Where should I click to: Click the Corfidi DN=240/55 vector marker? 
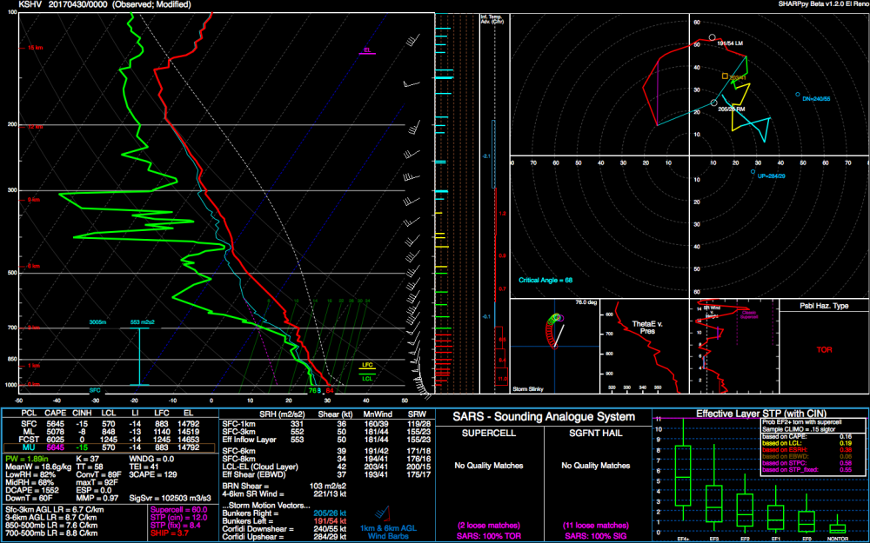[798, 94]
